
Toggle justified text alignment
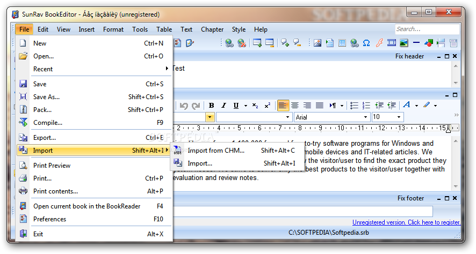point(320,106)
